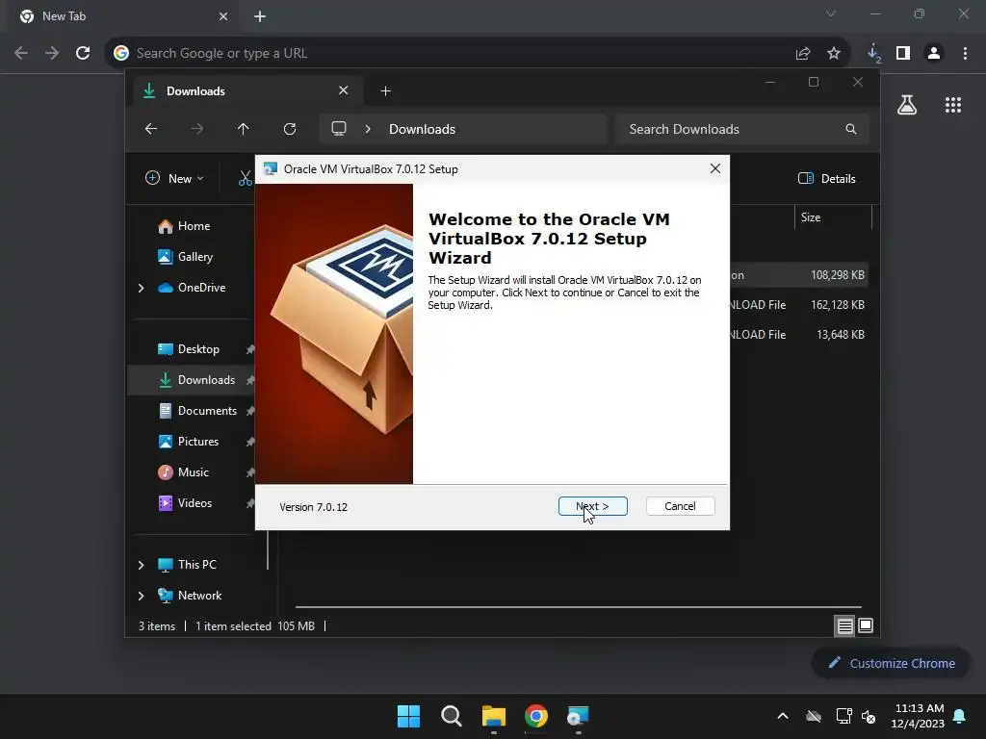This screenshot has height=739, width=986.
Task: Expand the OneDrive tree node
Action: click(141, 288)
